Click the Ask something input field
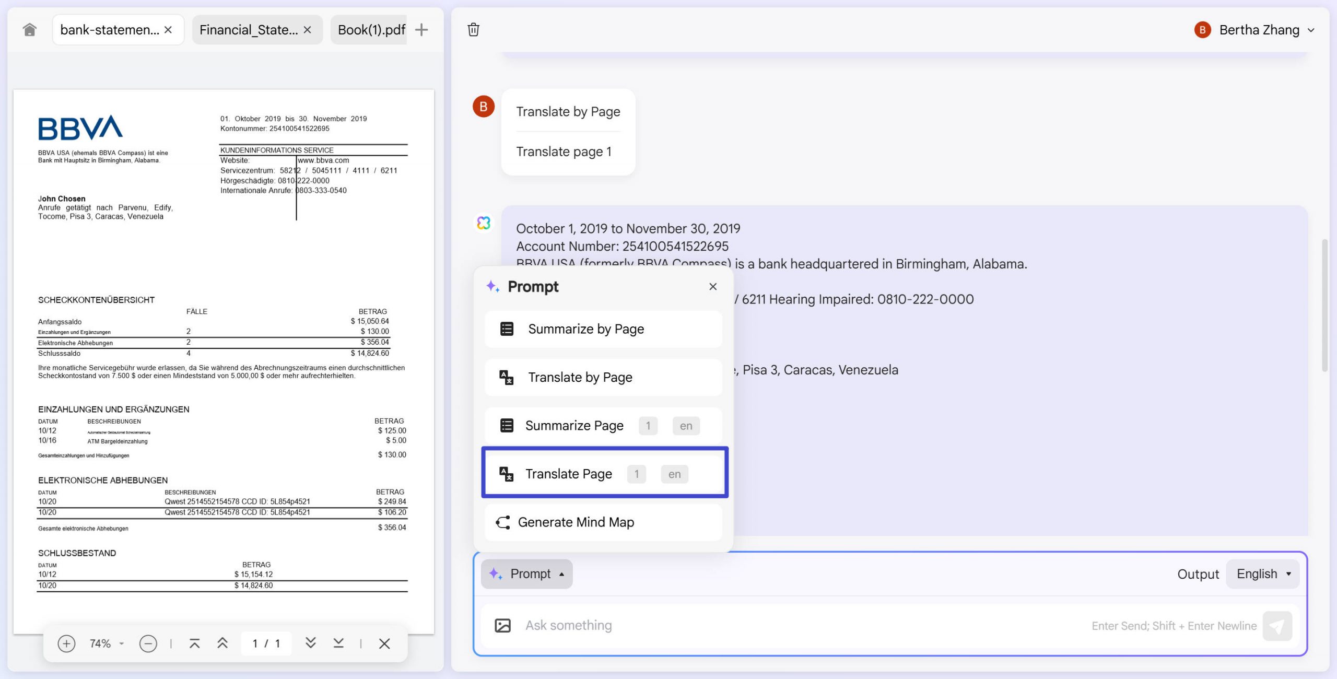 pos(783,626)
